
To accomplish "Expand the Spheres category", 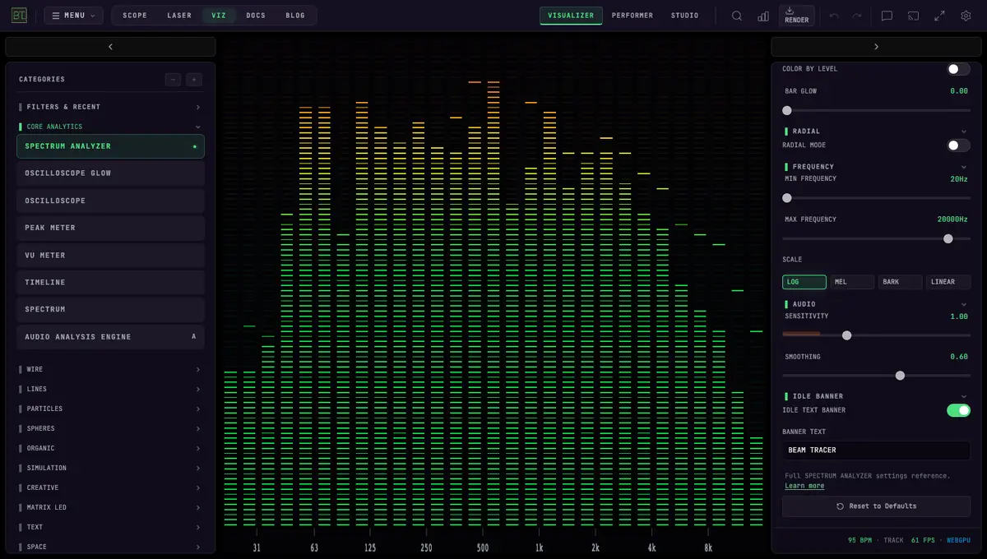I will pyautogui.click(x=110, y=428).
